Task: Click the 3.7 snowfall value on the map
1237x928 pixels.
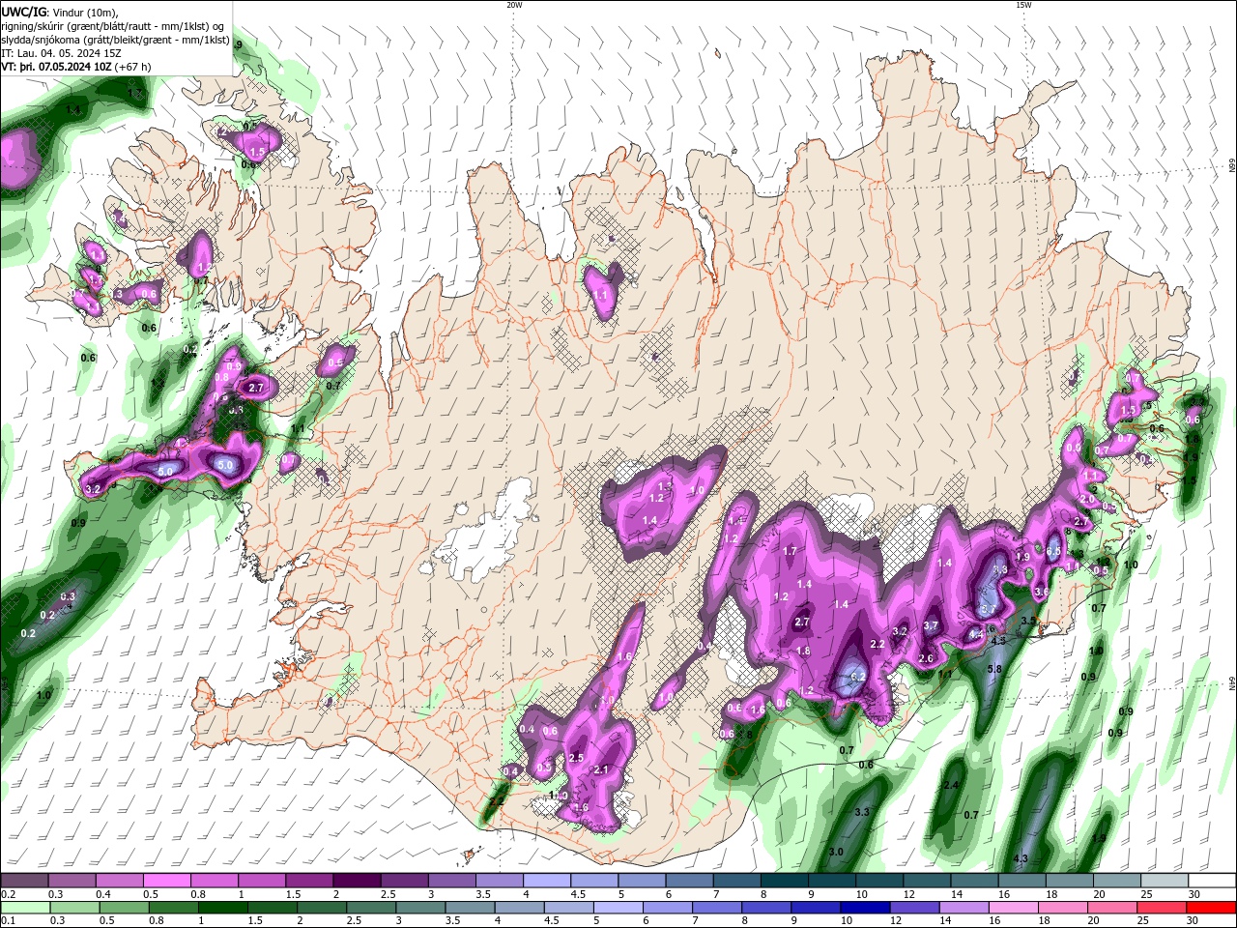Action: tap(931, 625)
